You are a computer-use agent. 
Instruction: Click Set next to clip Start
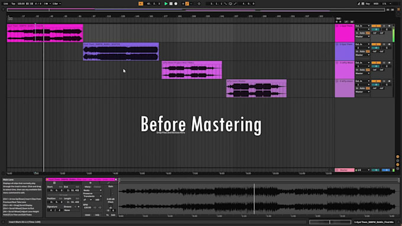point(60,187)
